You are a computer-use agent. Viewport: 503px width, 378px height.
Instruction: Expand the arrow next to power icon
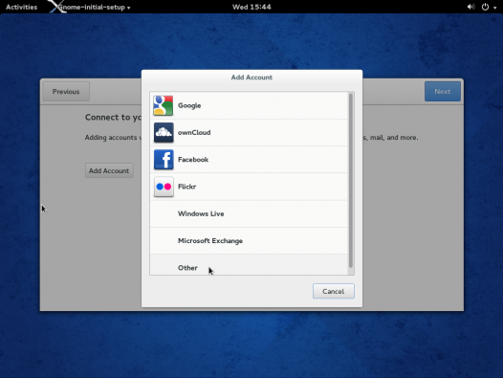(x=494, y=8)
